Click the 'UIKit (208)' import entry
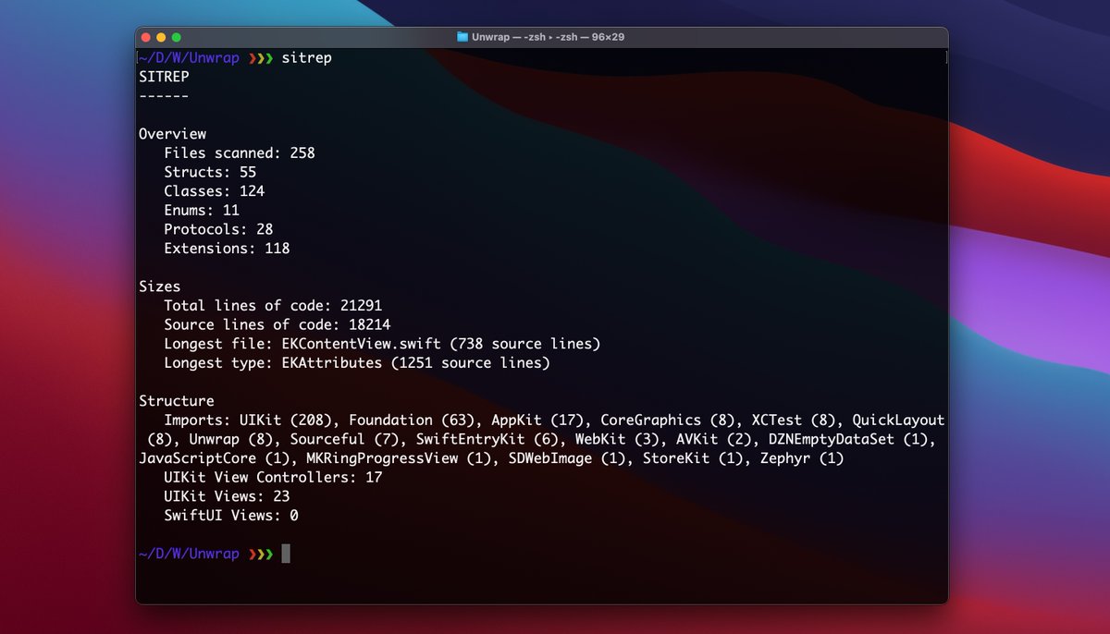This screenshot has height=634, width=1110. pyautogui.click(x=285, y=421)
